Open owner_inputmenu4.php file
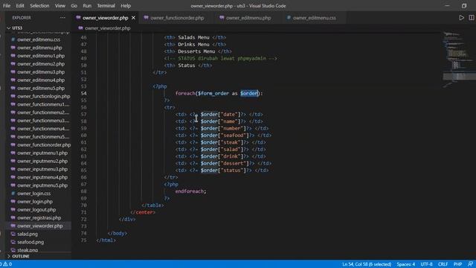 pos(42,177)
